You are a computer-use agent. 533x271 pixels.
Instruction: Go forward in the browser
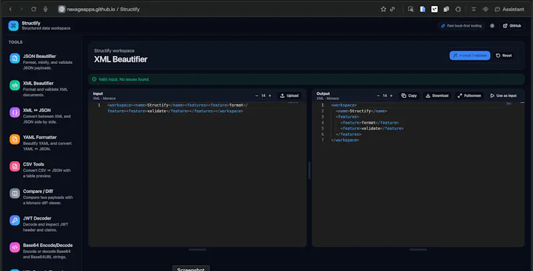coord(21,9)
